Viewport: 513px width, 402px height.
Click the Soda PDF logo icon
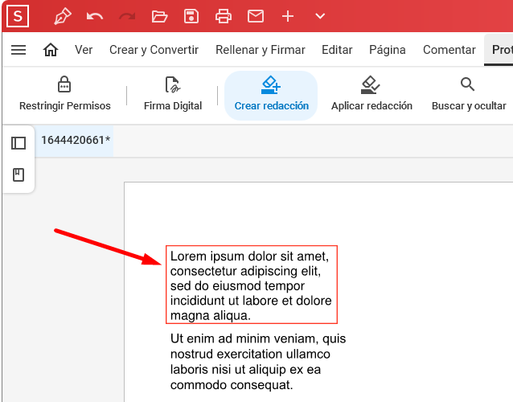pos(18,16)
